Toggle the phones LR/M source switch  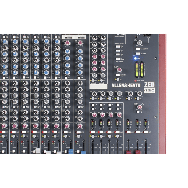138,112
